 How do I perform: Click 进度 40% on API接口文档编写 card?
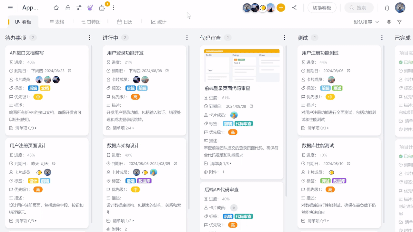pos(22,62)
